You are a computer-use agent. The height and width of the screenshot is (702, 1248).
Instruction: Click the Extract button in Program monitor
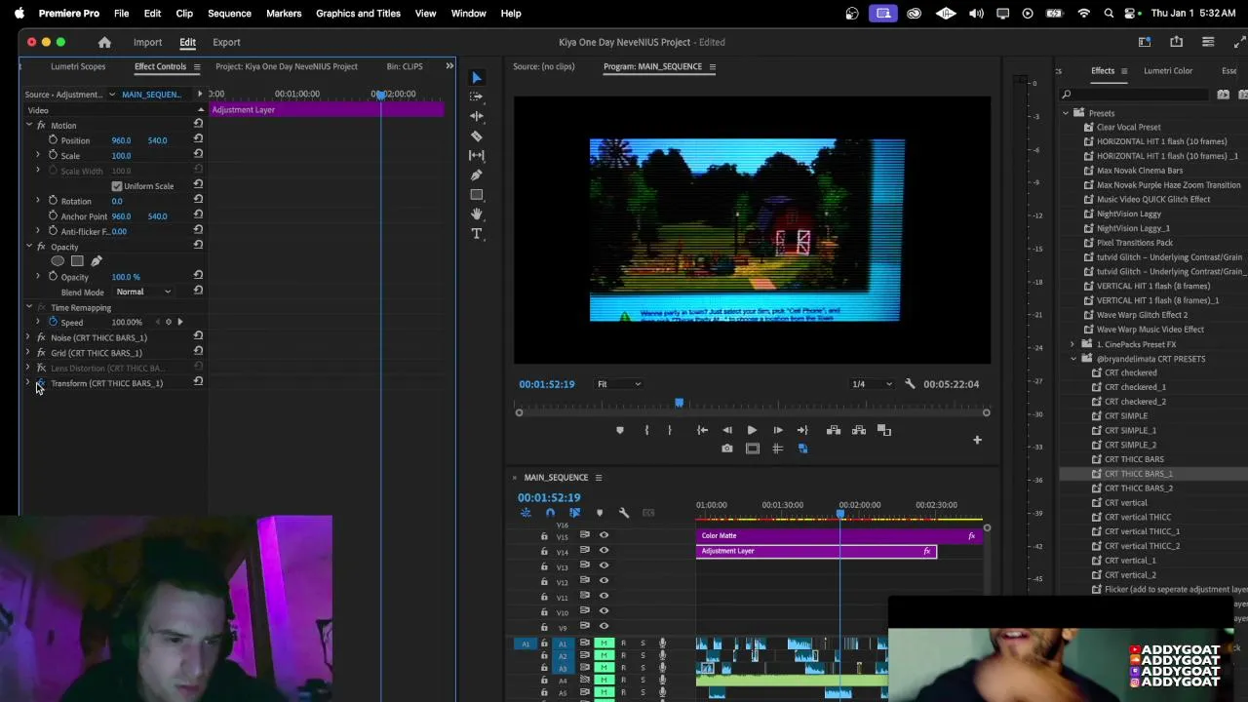(859, 430)
